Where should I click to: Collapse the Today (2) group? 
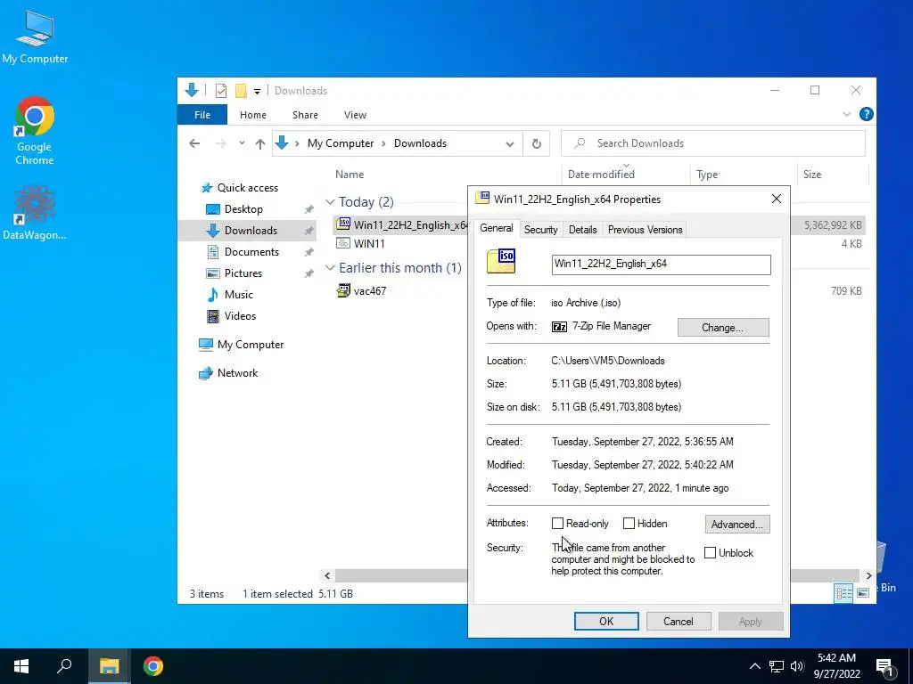click(x=330, y=202)
